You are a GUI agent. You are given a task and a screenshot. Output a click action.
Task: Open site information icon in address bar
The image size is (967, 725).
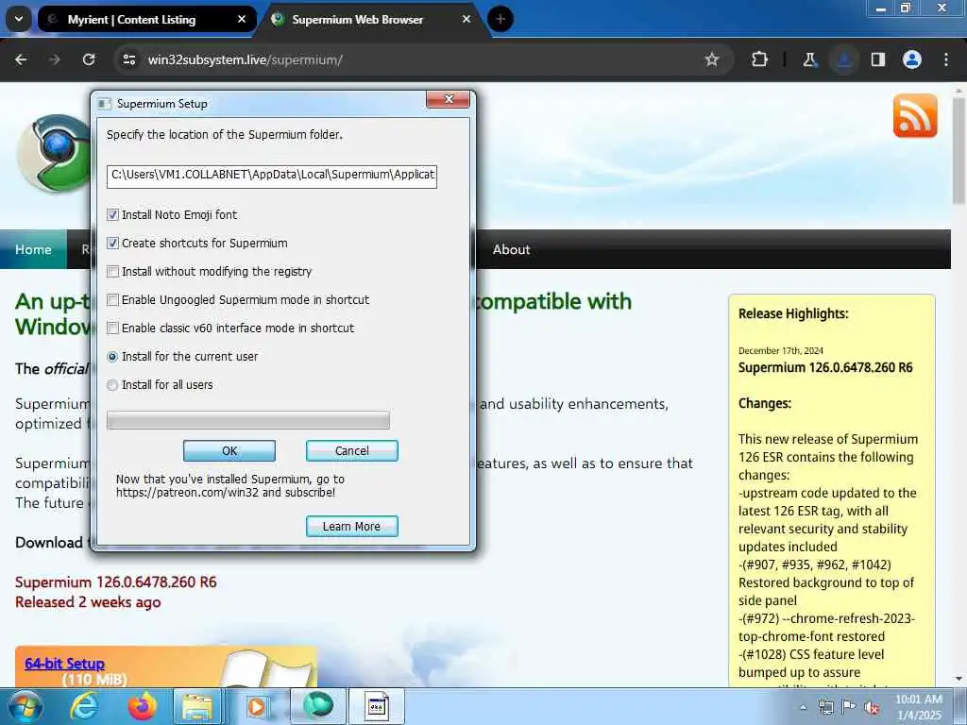click(128, 59)
